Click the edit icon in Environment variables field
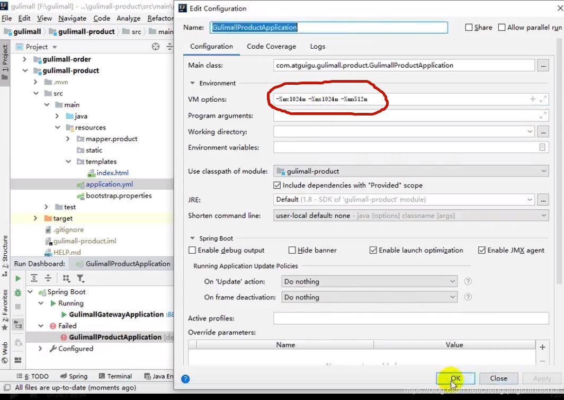The height and width of the screenshot is (400, 564). click(542, 147)
